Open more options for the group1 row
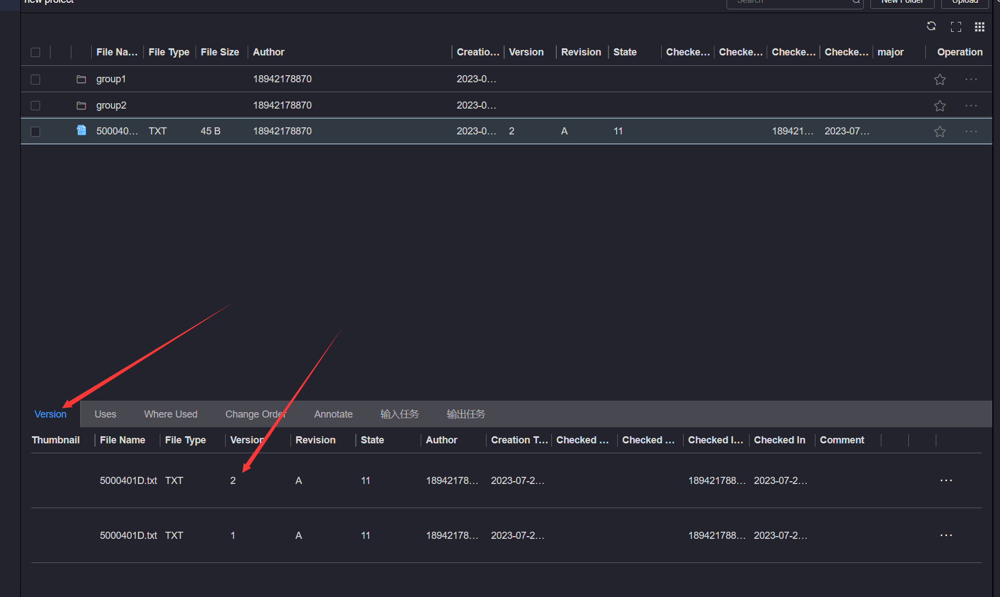This screenshot has width=1000, height=597. (x=971, y=80)
